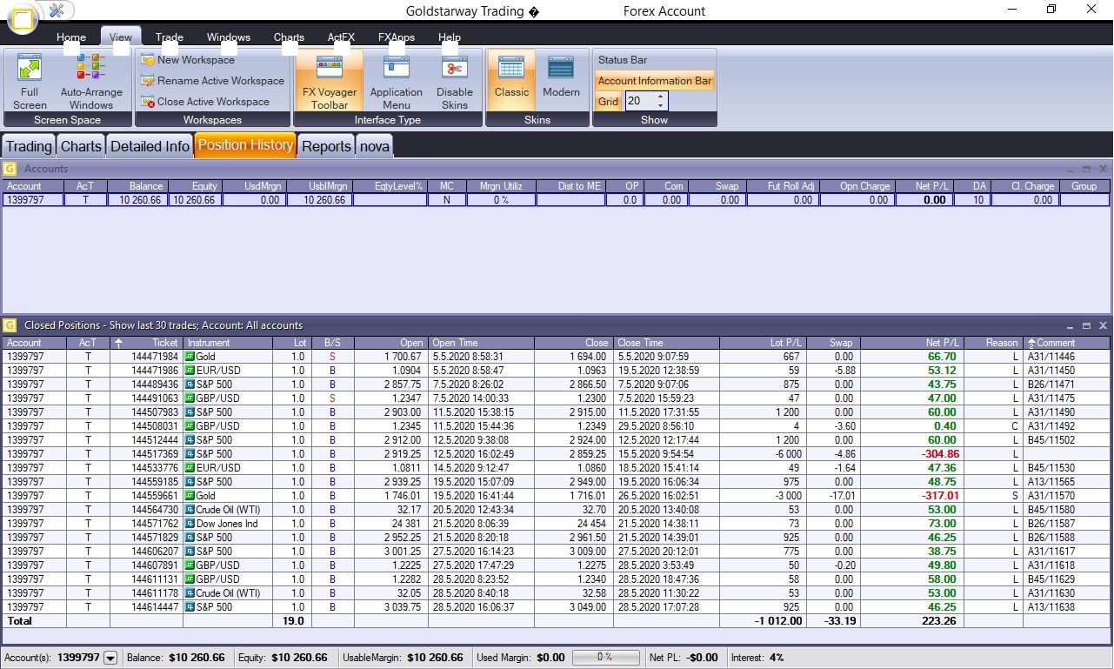
Task: Select account row 1399797 in Accounts table
Action: (x=557, y=200)
